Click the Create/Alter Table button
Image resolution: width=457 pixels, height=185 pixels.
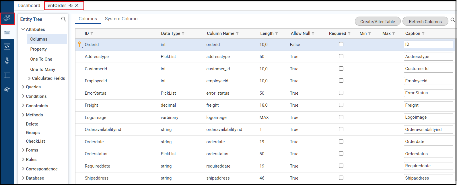378,21
